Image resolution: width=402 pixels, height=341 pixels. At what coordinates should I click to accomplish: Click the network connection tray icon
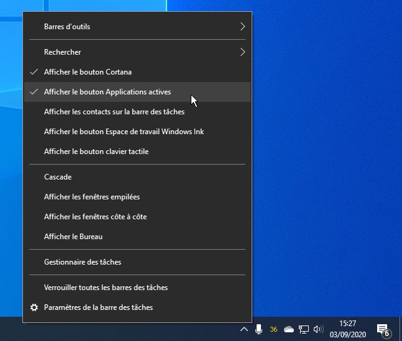tap(304, 329)
